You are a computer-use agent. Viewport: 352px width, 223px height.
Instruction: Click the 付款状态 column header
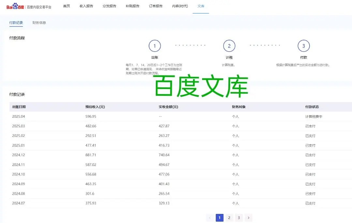pyautogui.click(x=312, y=107)
